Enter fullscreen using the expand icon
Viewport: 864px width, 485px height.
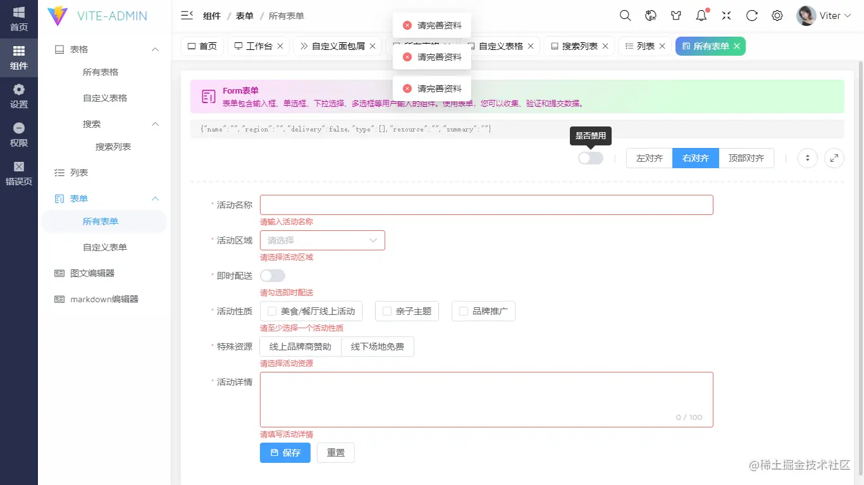[726, 15]
